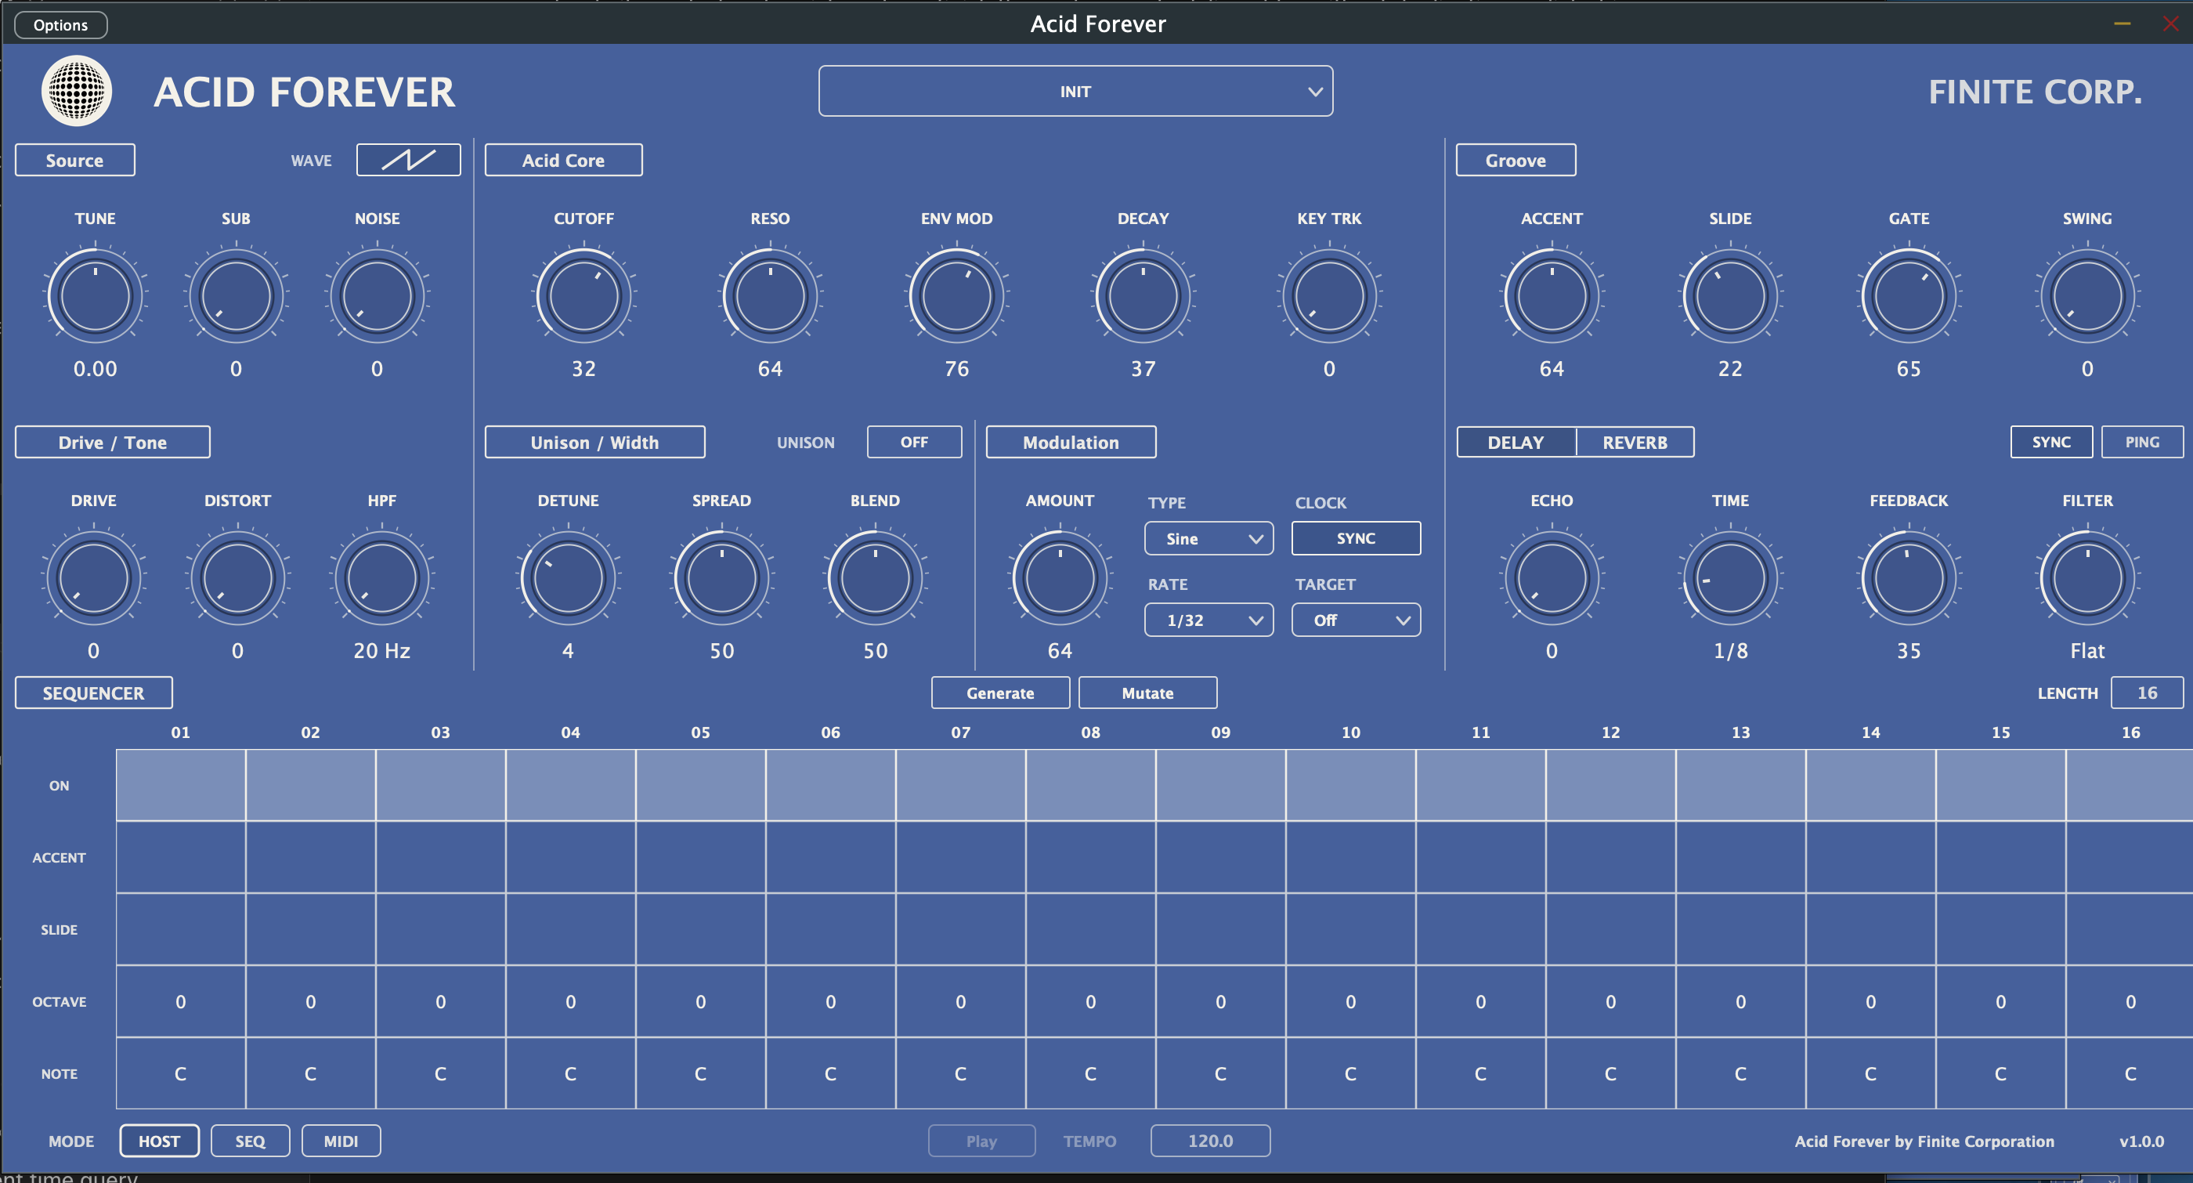Select MIDI mode
Image resolution: width=2193 pixels, height=1183 pixels.
[341, 1141]
